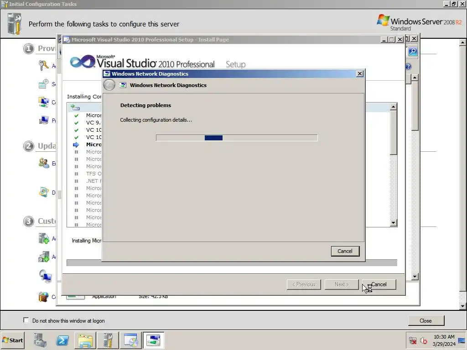Screen dimensions: 467x350
Task: Switch to Initial Configuration Tasks taskbar button
Action: pos(108,340)
